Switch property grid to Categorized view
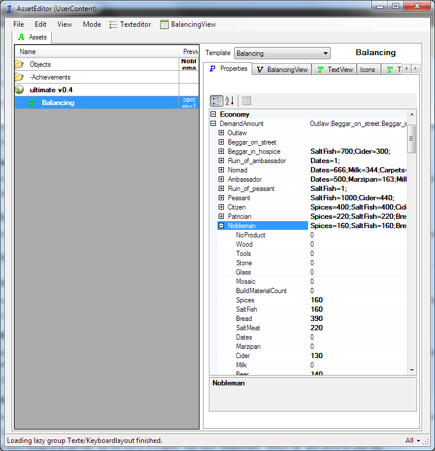 click(x=216, y=101)
